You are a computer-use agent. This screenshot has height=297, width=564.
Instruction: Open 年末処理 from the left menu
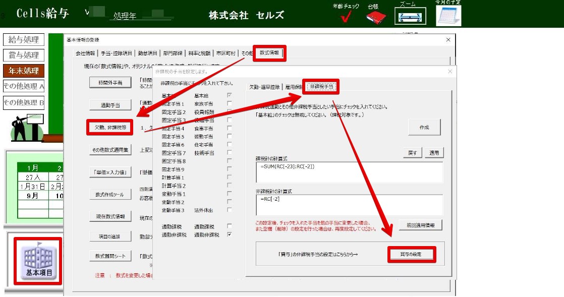23,71
